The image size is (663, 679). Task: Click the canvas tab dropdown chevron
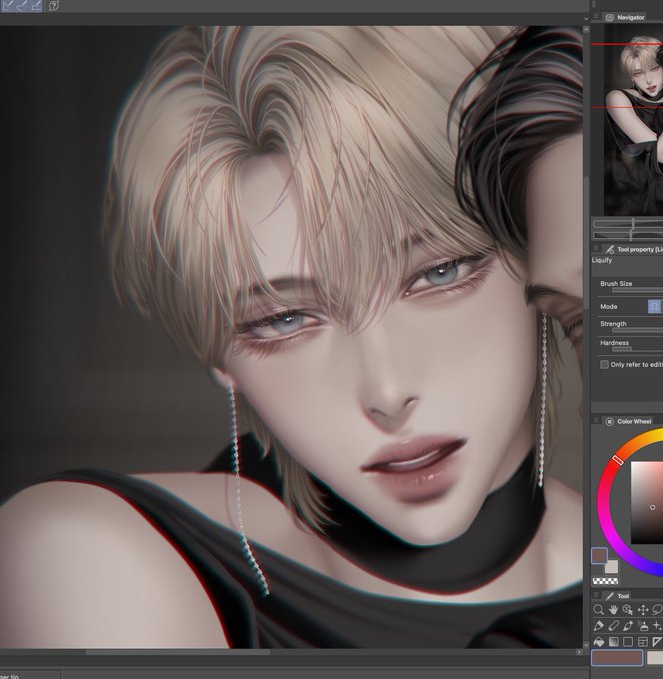tap(586, 19)
